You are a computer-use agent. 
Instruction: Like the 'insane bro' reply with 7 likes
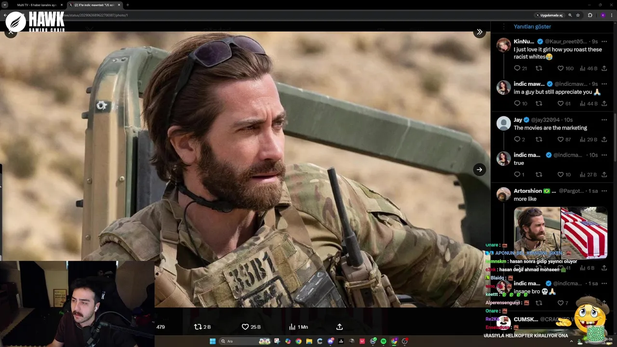(563, 303)
